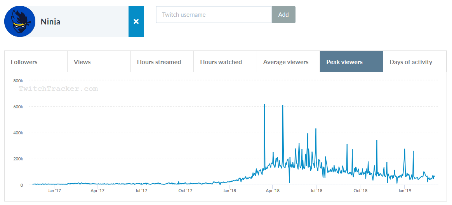This screenshot has height=205, width=452.
Task: Click the Jan '19 axis label
Action: (405, 191)
